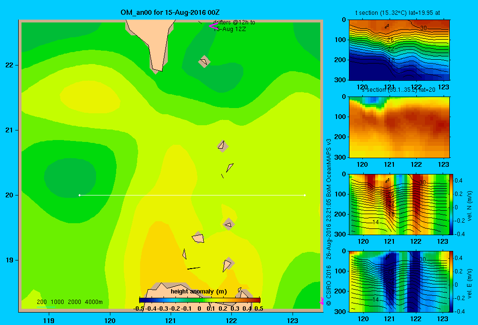The image size is (478, 325).
Task: Open the eastward velocity section plot
Action: point(399,282)
